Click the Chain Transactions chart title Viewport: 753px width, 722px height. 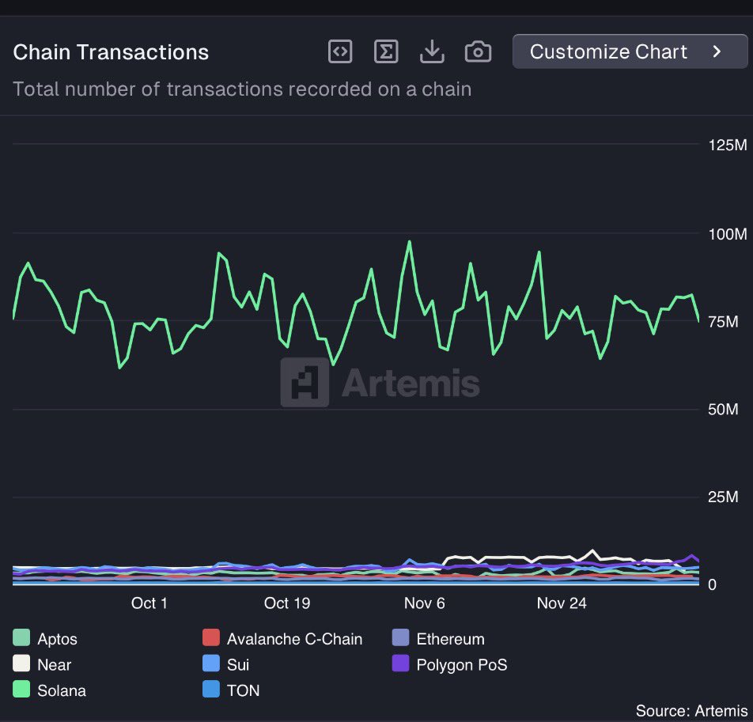click(x=111, y=52)
